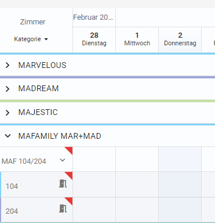Expand the MADREAM category
This screenshot has width=215, height=223.
8,89
